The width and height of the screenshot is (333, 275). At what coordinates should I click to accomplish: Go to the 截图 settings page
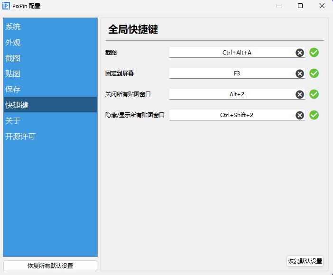[x=50, y=58]
